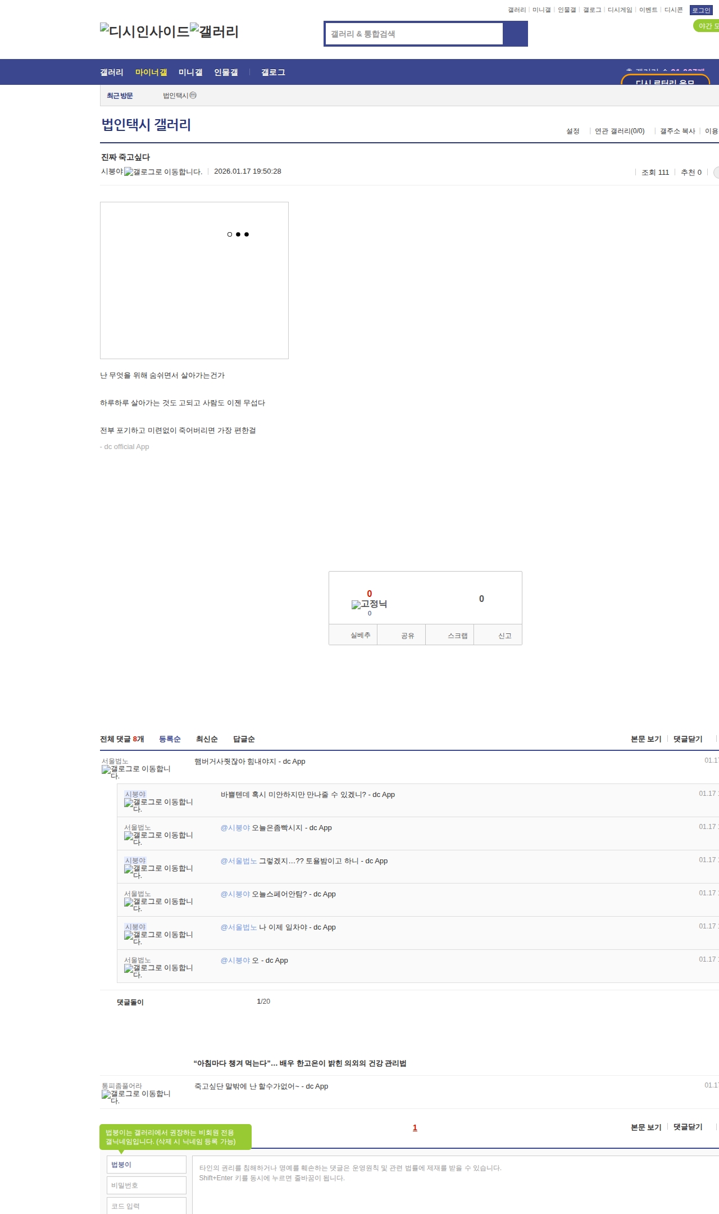Click the comment text area with the 타인의 권리 notice
719x1214 pixels.
(x=456, y=1185)
